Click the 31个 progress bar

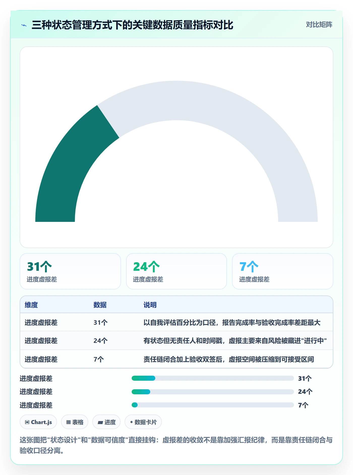click(x=213, y=378)
